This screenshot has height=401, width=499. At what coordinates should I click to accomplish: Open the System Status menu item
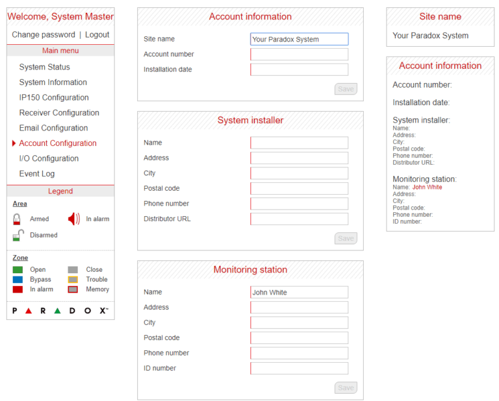[45, 67]
